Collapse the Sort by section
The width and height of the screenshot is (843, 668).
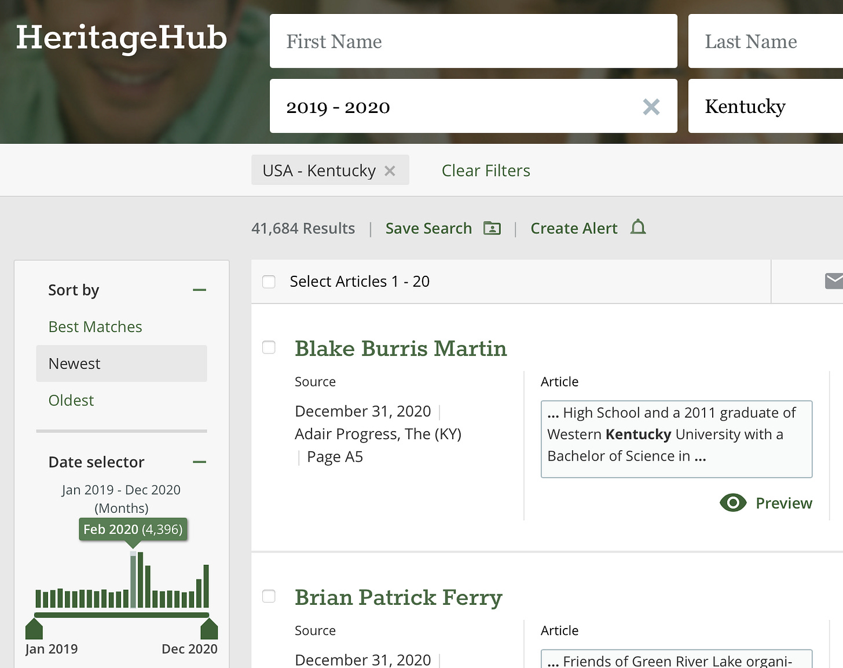199,290
